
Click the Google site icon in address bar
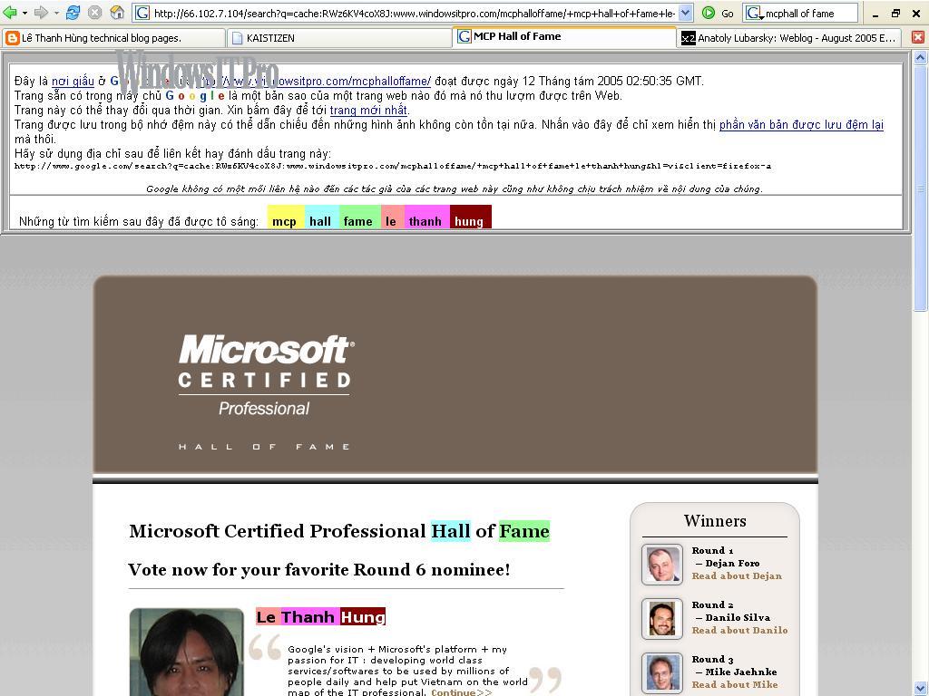coord(142,13)
